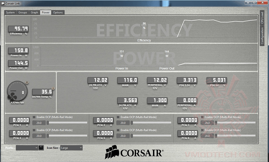Image resolution: width=269 pixels, height=162 pixels.
Task: Click the PCIe 2 OCP limit field 20.0
Action: click(x=123, y=123)
